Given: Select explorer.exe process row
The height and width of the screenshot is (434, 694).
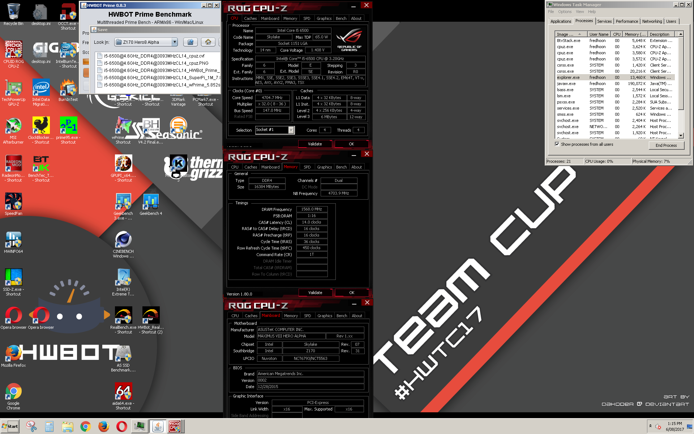Looking at the screenshot, I should (615, 77).
